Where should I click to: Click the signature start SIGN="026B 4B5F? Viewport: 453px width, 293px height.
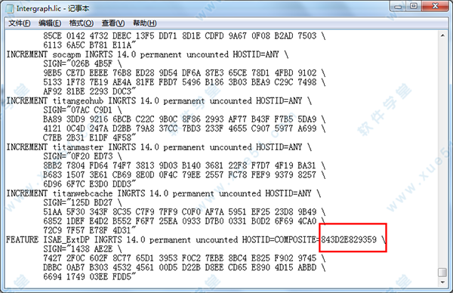tap(78, 64)
